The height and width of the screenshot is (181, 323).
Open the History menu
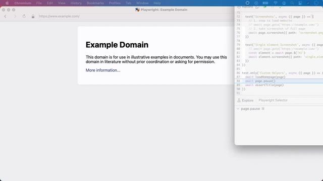[76, 3]
